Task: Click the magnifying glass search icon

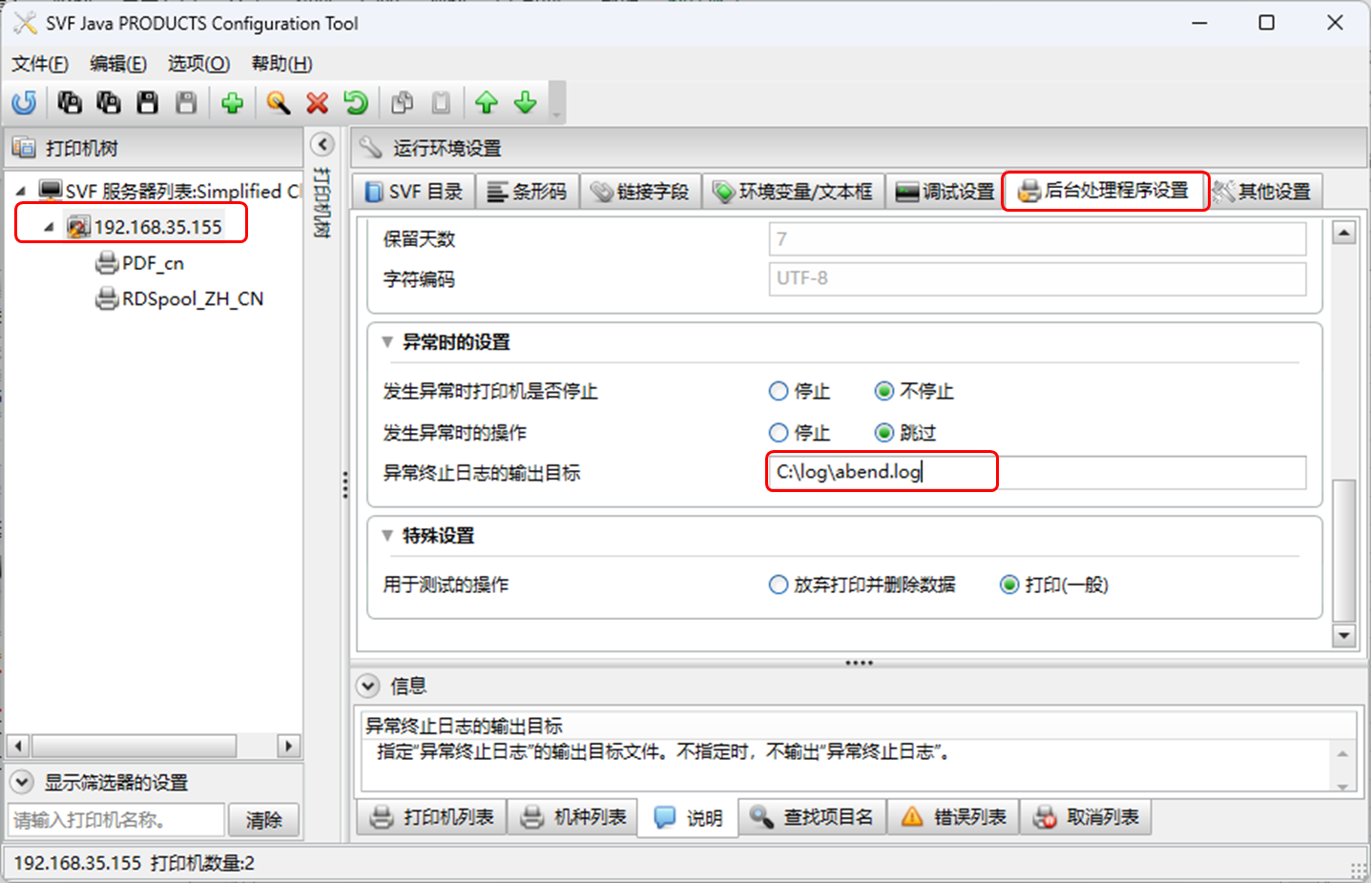Action: [278, 102]
